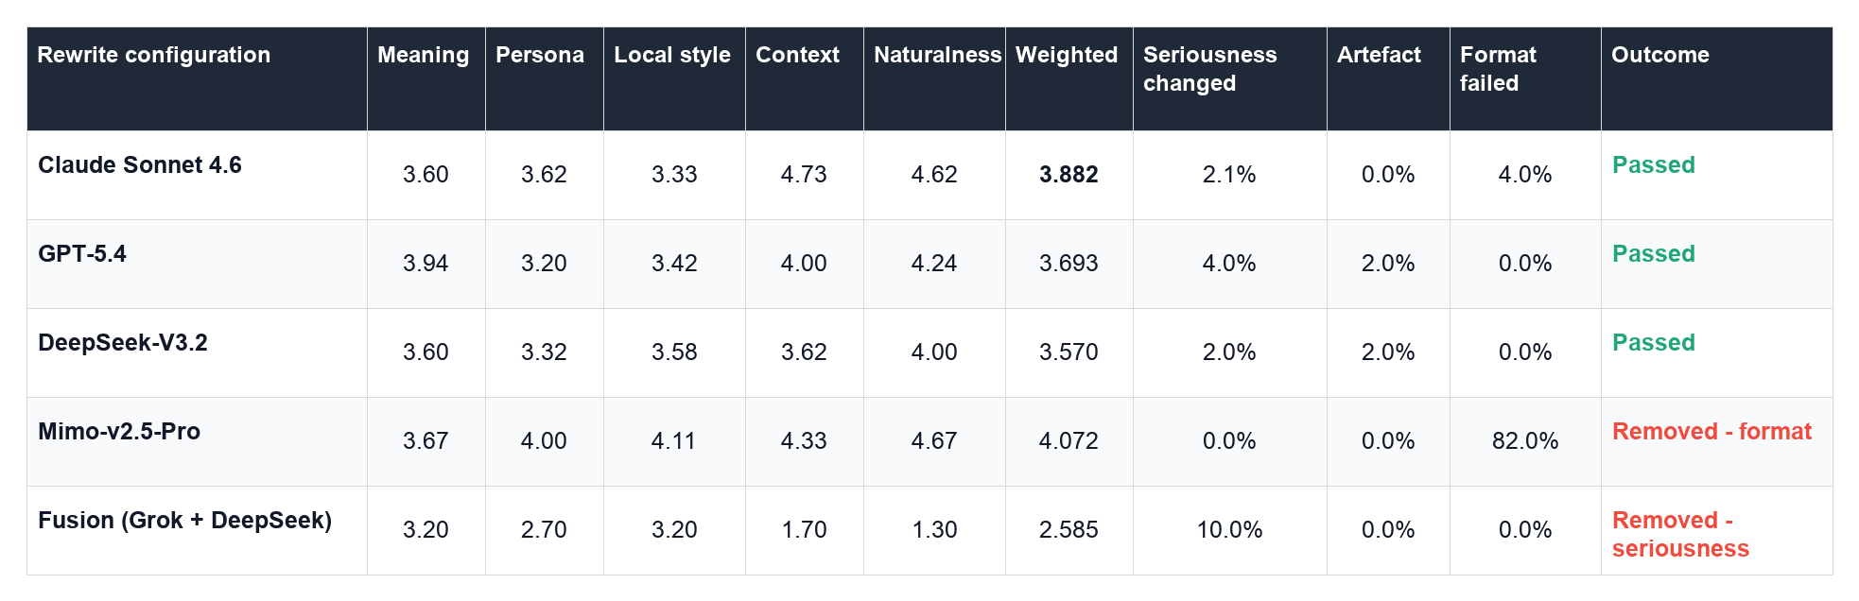Image resolution: width=1859 pixels, height=601 pixels.
Task: Select the Removed - format outcome
Action: 1711,431
